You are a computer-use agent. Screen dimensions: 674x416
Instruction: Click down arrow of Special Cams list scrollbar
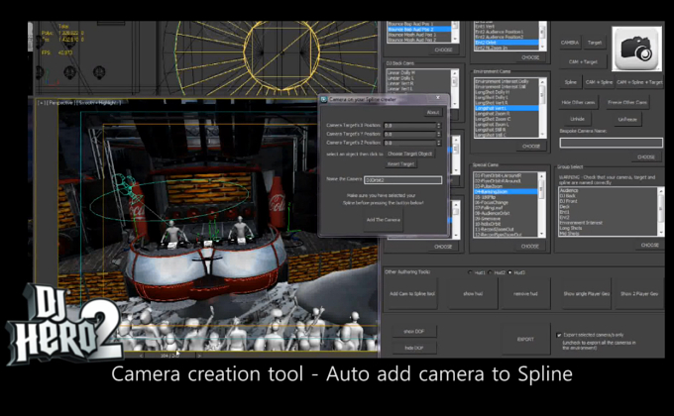[541, 234]
